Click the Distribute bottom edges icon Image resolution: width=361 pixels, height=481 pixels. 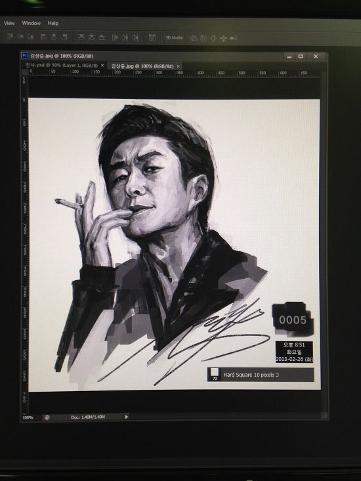pyautogui.click(x=102, y=37)
